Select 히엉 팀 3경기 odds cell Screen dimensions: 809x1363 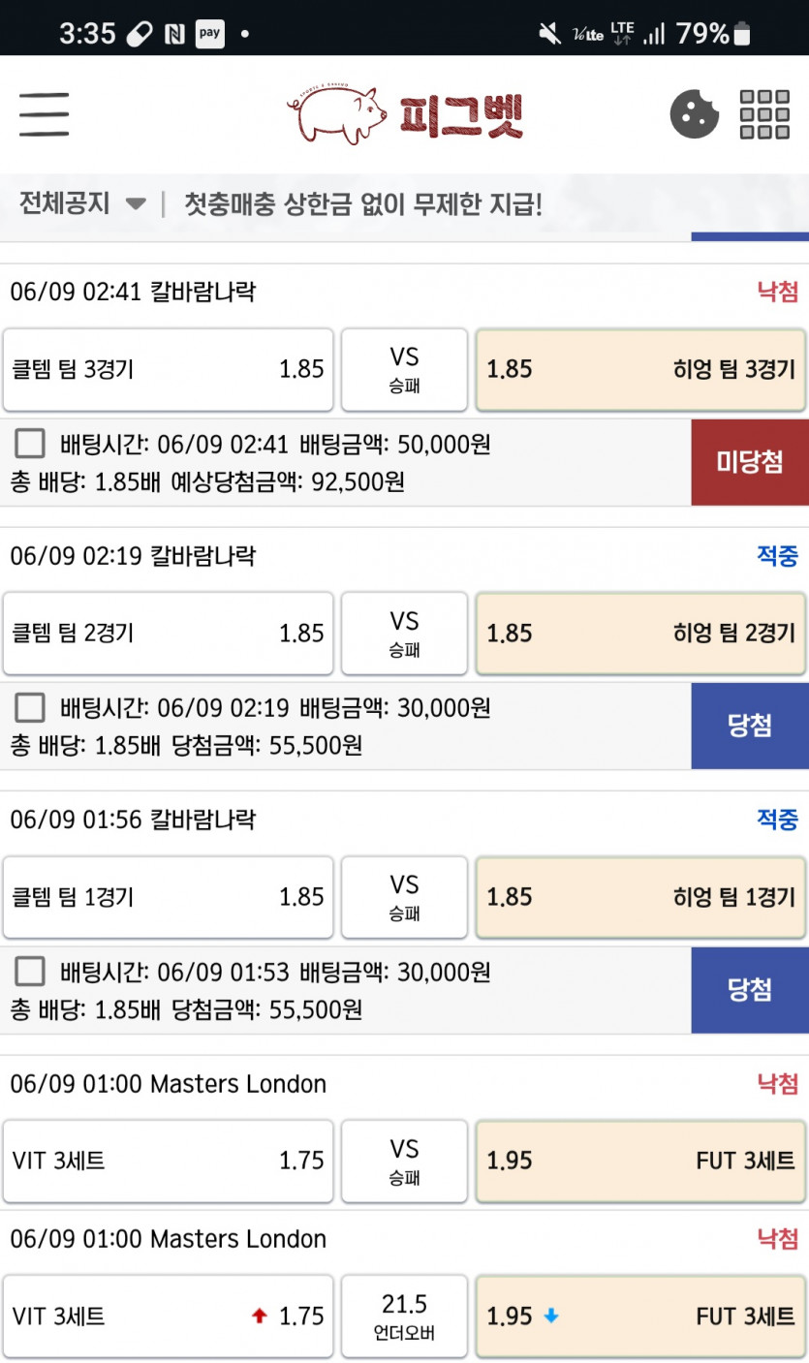click(x=640, y=369)
